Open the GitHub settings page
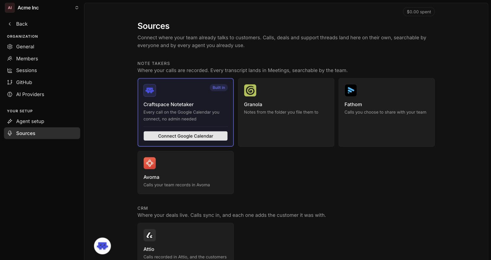The width and height of the screenshot is (491, 260). coord(42,82)
